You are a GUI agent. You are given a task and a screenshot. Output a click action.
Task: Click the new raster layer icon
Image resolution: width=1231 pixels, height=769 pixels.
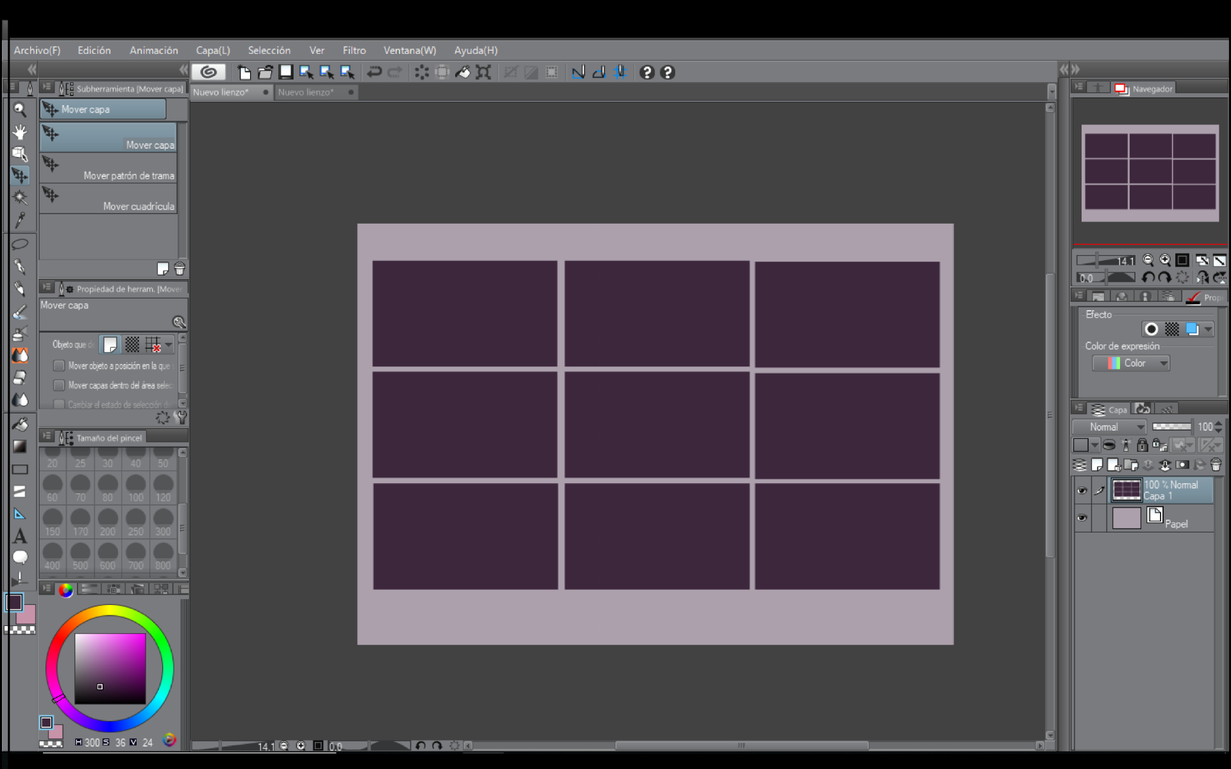(x=1097, y=465)
